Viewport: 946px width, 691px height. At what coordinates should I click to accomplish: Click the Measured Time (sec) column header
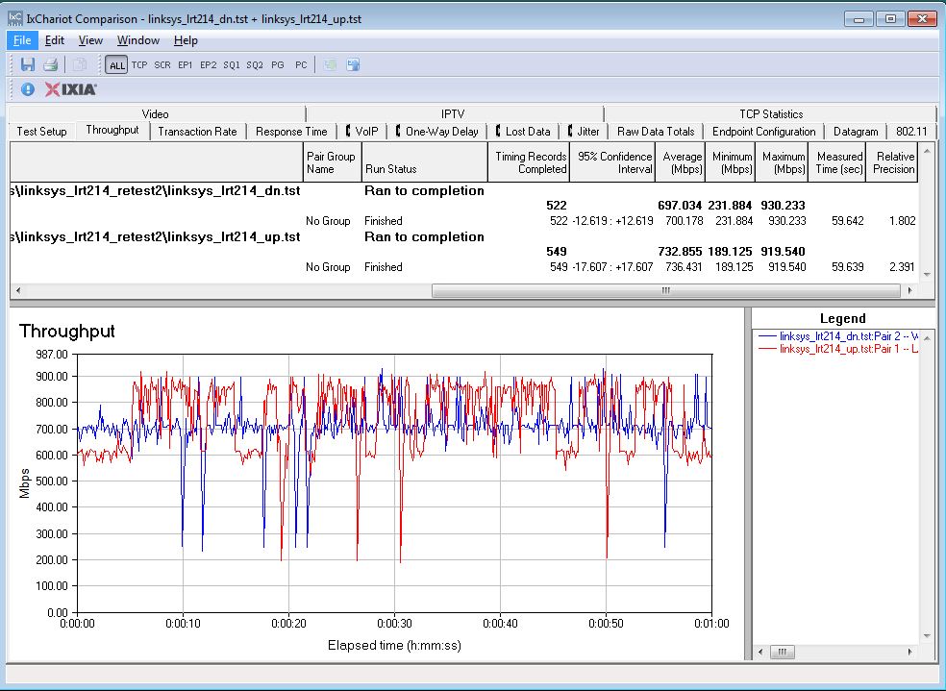coord(837,162)
